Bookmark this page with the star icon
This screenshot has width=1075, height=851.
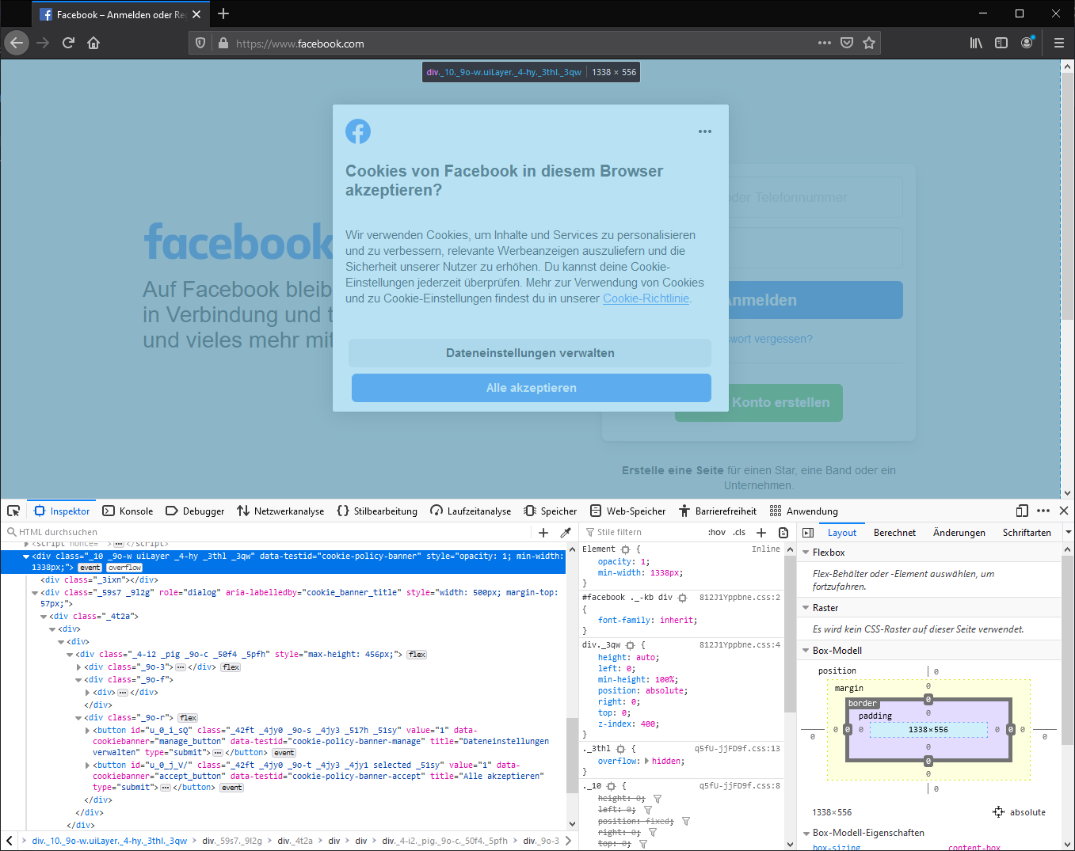point(869,43)
